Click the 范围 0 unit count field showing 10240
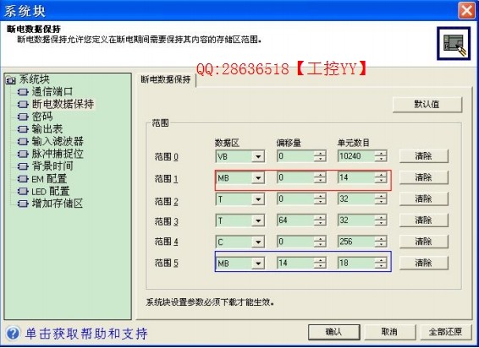The image size is (479, 348). pos(356,156)
